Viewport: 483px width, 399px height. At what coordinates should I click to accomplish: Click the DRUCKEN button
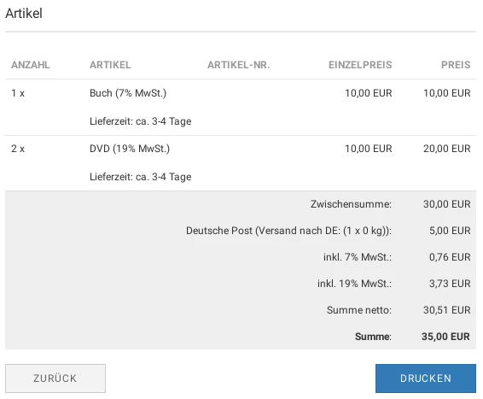(x=425, y=378)
